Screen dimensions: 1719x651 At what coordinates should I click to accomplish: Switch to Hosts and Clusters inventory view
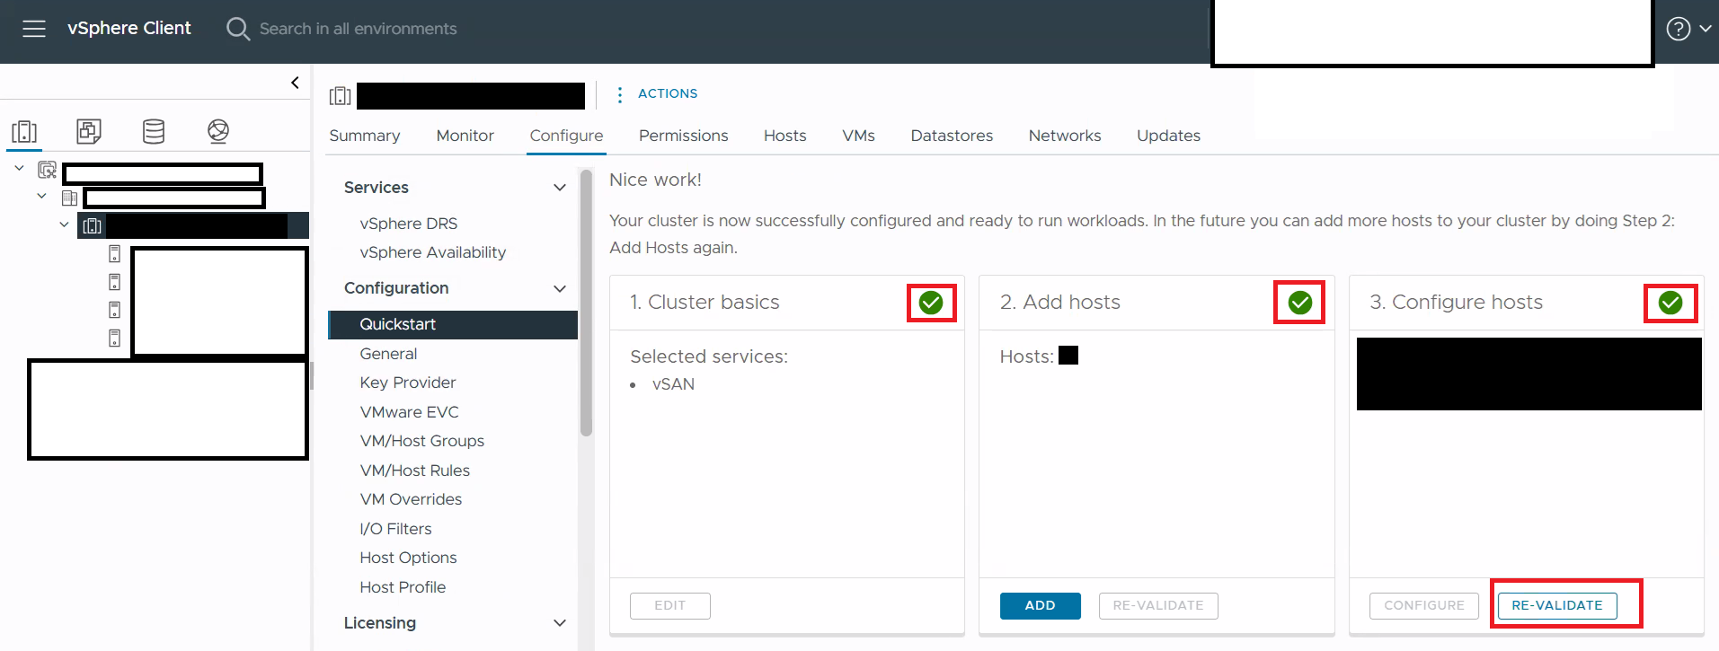coord(24,132)
